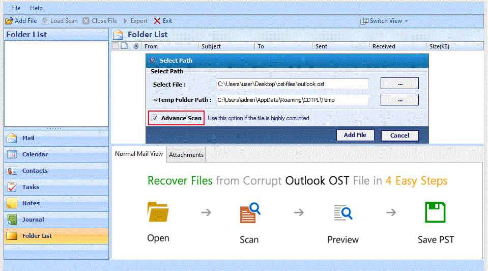Click the Scan document step icon

click(x=250, y=213)
